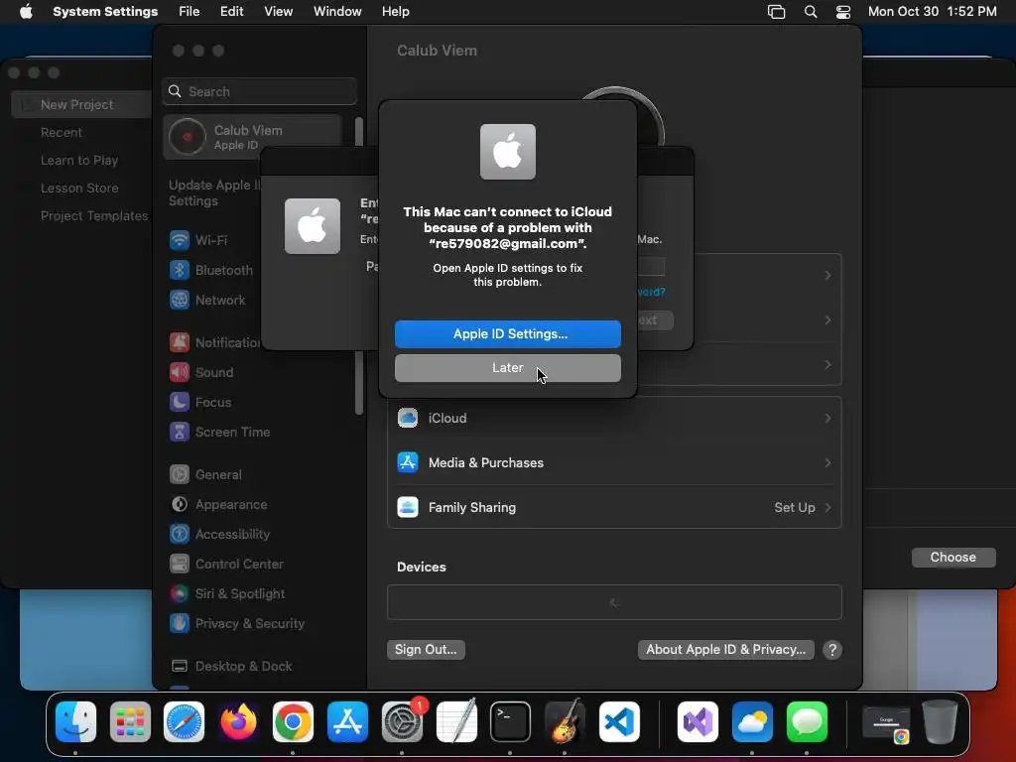Click Choose button in GarageBand window
1016x762 pixels.
[953, 558]
